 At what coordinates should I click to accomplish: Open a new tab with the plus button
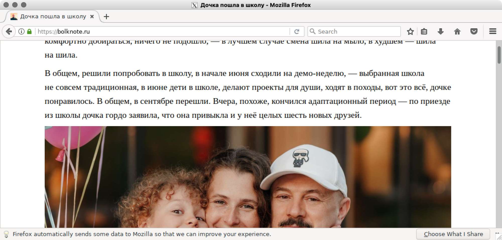[106, 17]
